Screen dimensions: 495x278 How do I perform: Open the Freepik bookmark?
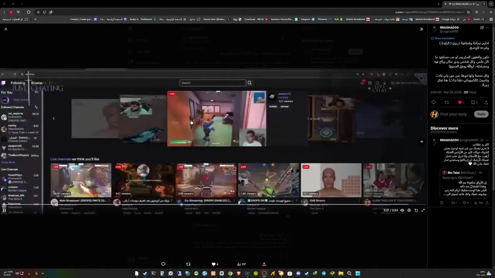tap(84, 19)
